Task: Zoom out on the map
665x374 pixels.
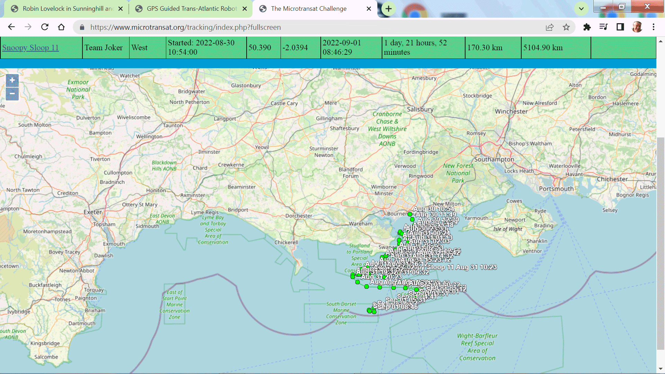Action: click(12, 93)
